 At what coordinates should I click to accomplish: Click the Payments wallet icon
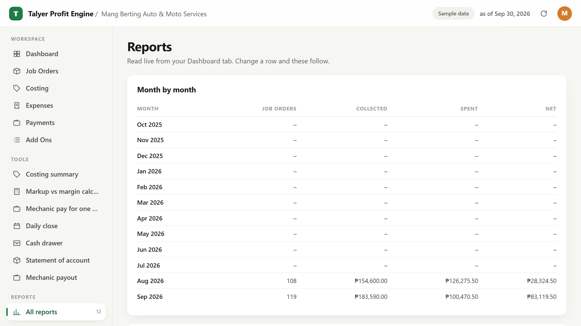tap(17, 123)
